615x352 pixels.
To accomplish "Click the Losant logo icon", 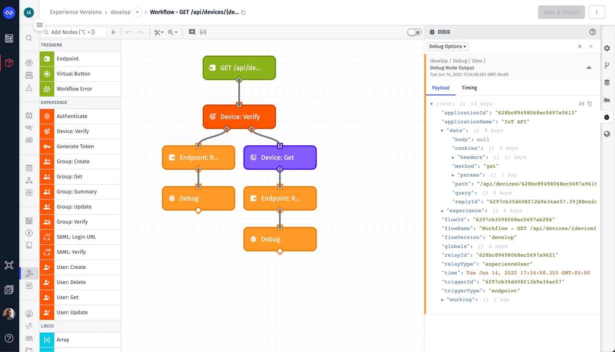I will 9,13.
